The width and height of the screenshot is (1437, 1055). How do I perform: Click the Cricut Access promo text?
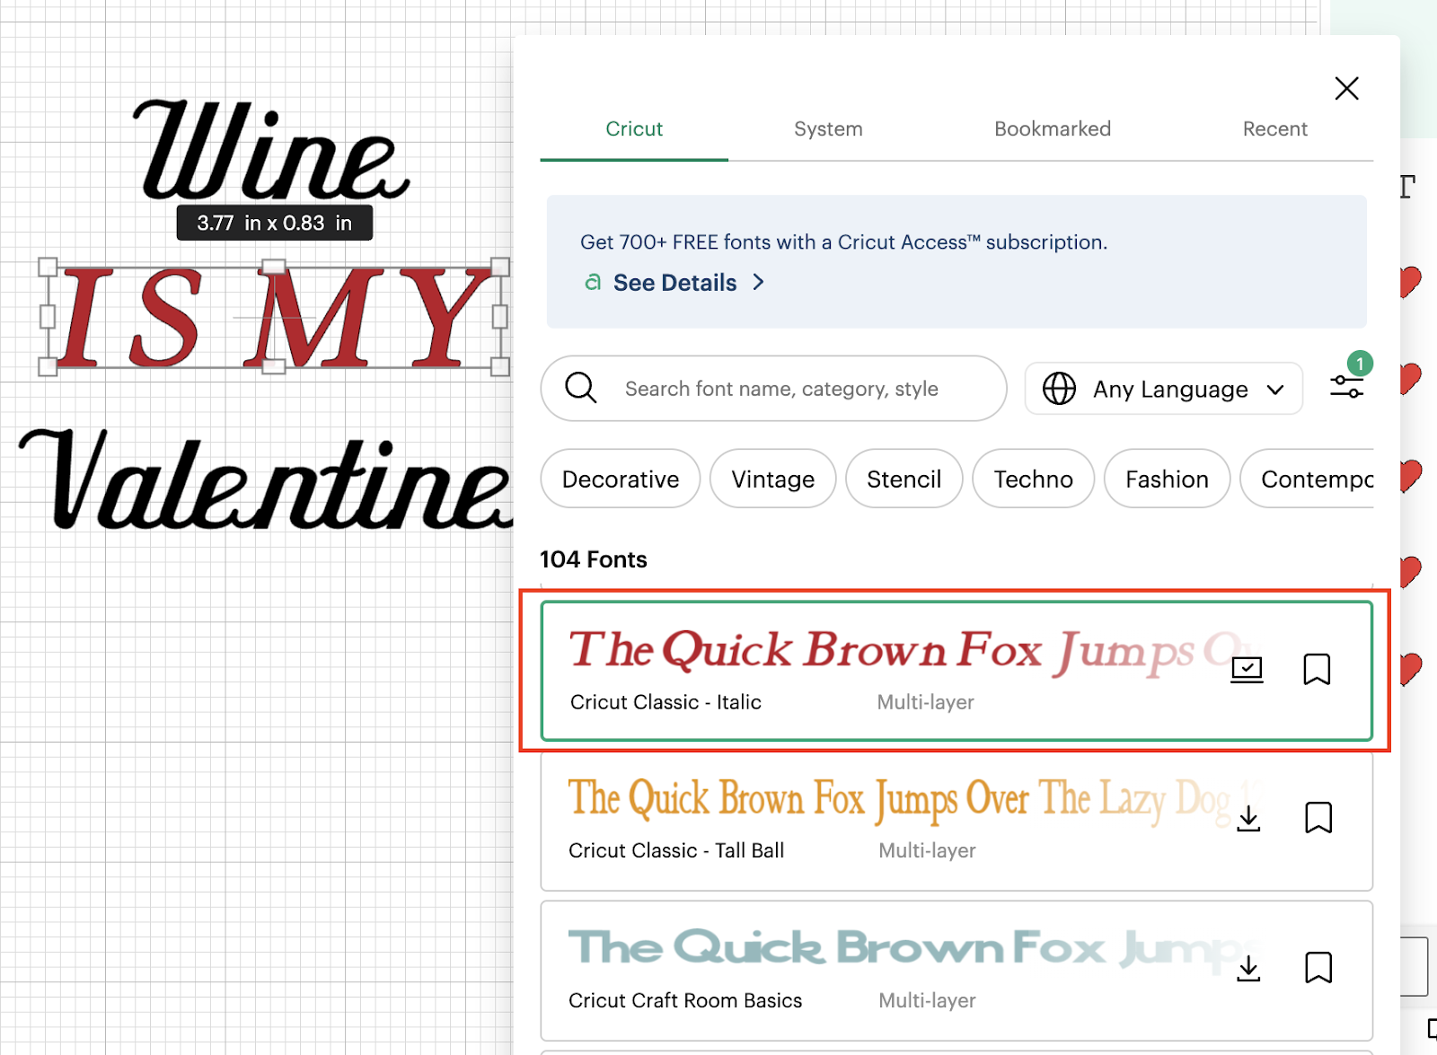[x=843, y=242]
